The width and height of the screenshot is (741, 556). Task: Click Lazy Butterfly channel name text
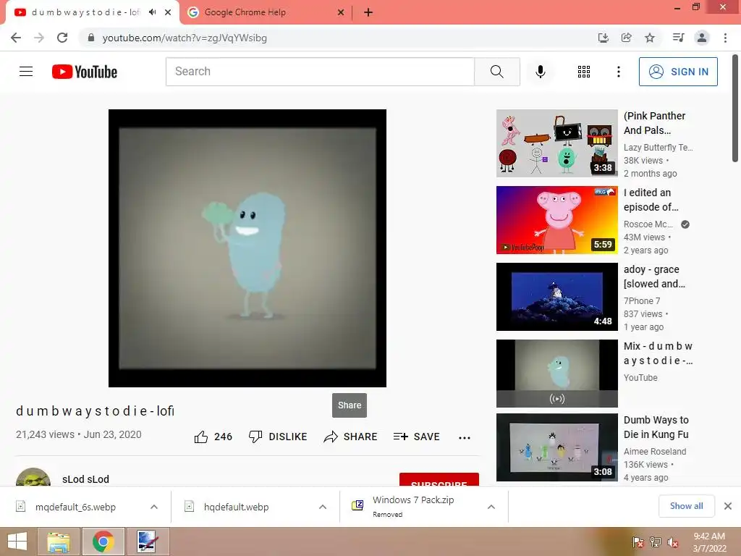658,147
